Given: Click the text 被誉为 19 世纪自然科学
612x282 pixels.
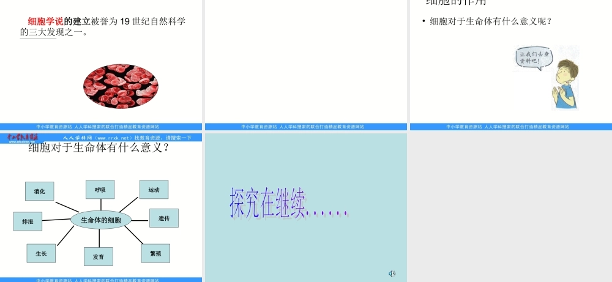Looking at the screenshot, I should click(x=138, y=21).
